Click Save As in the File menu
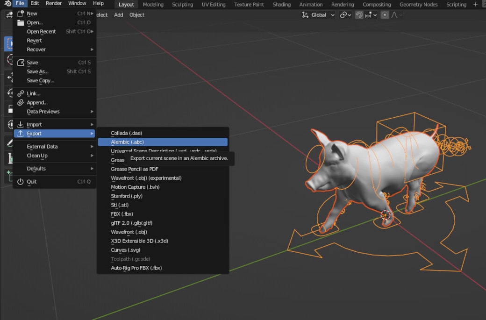Screen dimensions: 486x320 [x=37, y=71]
